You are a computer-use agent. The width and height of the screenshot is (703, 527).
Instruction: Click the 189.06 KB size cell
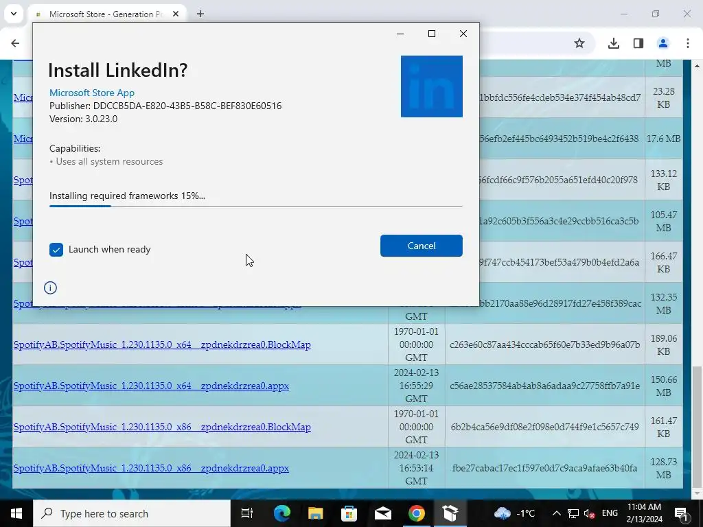point(664,344)
